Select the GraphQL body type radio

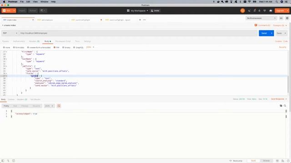(x=74, y=48)
